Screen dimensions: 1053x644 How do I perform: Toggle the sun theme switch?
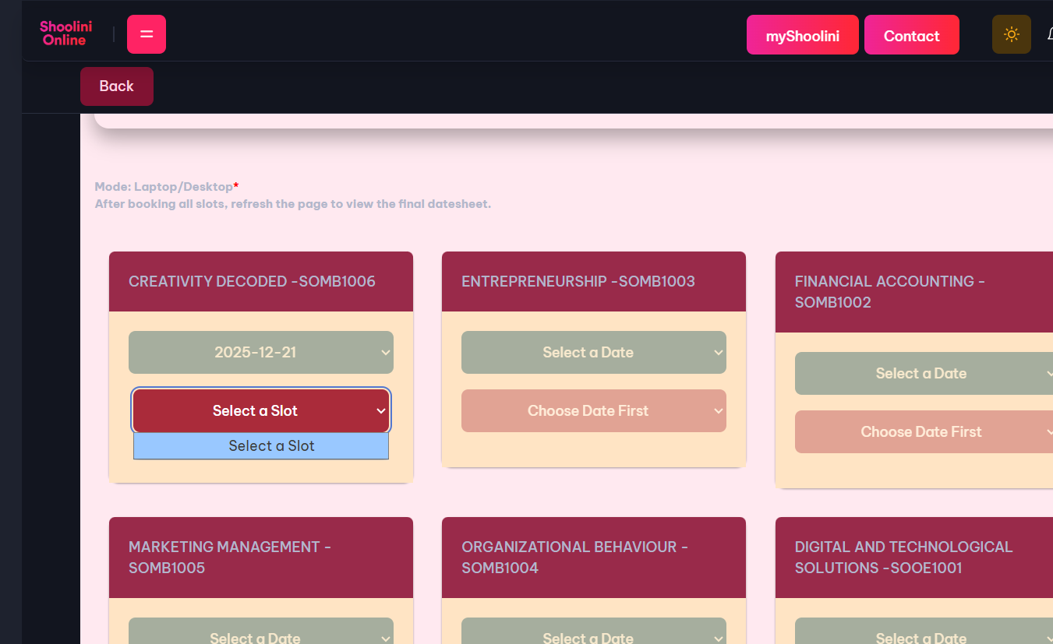point(1012,34)
